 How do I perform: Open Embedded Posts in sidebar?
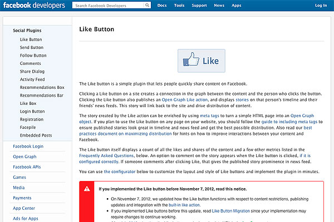[36, 135]
